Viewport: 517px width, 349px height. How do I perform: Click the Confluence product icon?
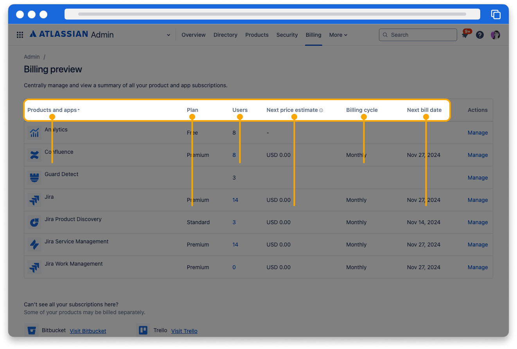click(x=35, y=155)
